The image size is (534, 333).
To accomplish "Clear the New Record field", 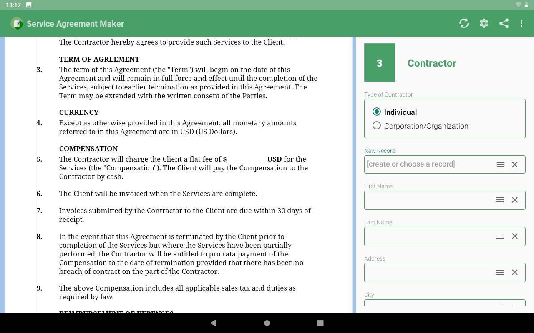I will [515, 164].
